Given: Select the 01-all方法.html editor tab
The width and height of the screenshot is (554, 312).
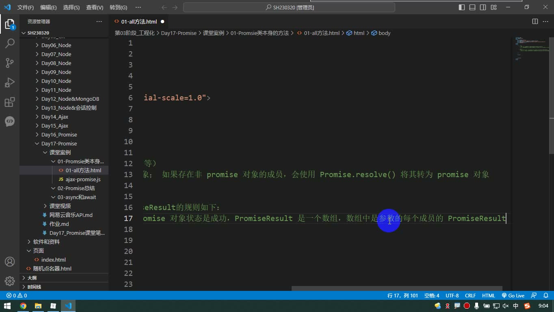Looking at the screenshot, I should [138, 22].
